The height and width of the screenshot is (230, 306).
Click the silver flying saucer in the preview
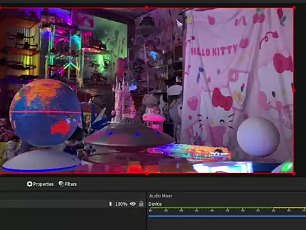pyautogui.click(x=129, y=136)
